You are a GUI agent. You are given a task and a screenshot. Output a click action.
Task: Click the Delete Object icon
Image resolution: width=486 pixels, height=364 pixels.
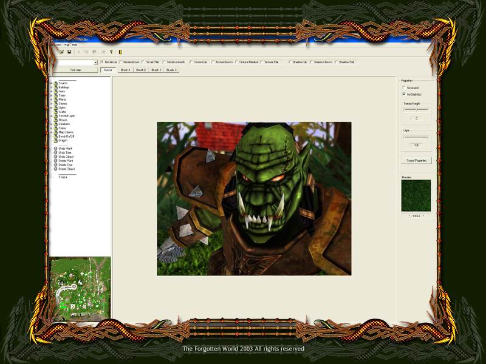[x=56, y=169]
